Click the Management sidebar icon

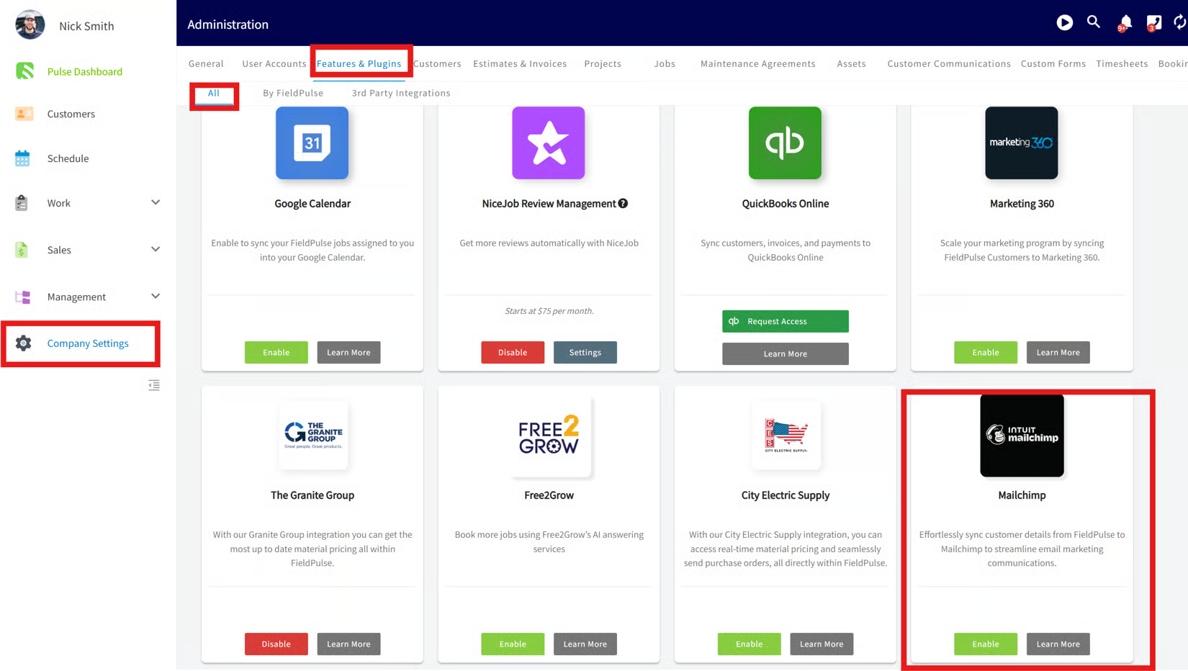click(23, 297)
